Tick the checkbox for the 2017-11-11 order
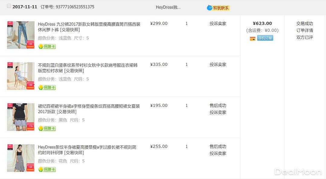 (9, 6)
